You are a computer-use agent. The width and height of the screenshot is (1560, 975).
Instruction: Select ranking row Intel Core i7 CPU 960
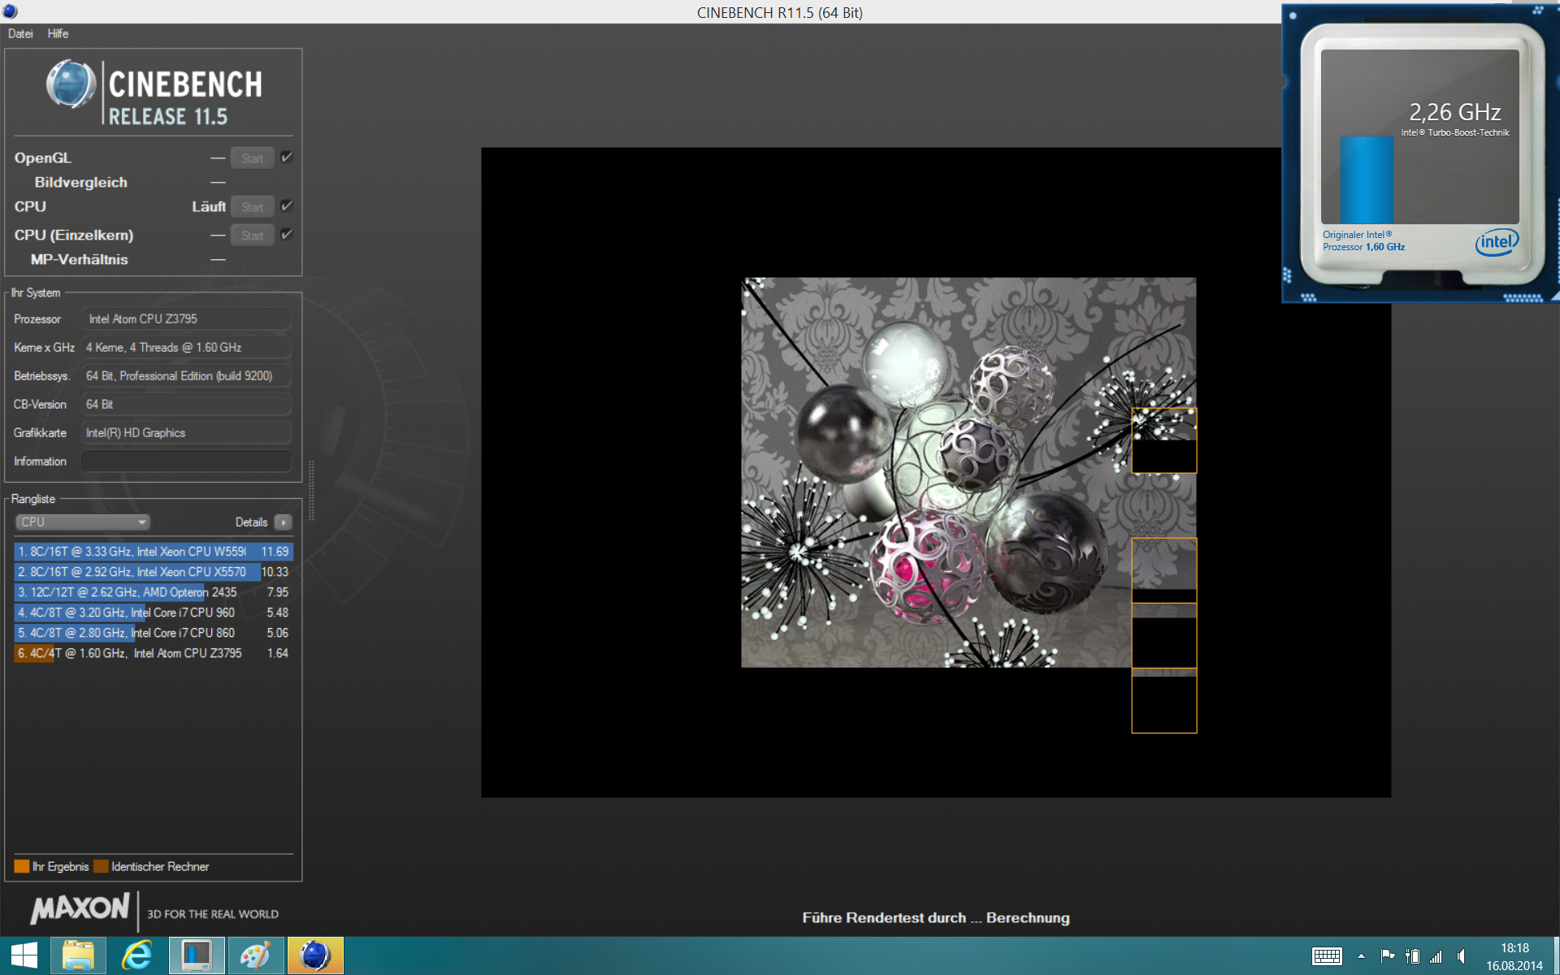(x=154, y=613)
